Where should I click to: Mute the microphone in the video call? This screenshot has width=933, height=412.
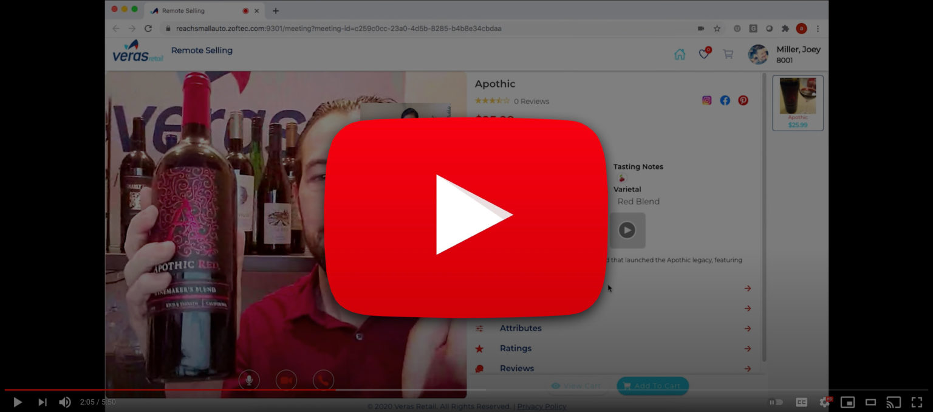tap(249, 380)
